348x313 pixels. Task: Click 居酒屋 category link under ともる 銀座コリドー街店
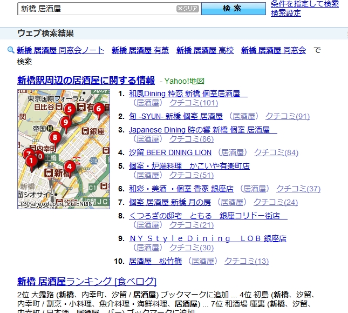(148, 225)
